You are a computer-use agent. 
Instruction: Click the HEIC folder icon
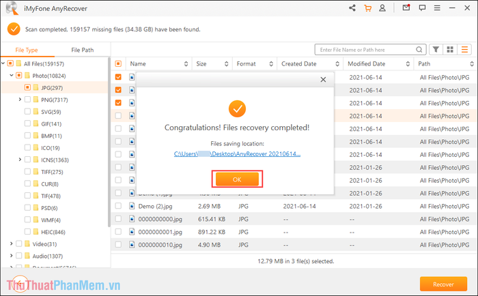(x=36, y=231)
